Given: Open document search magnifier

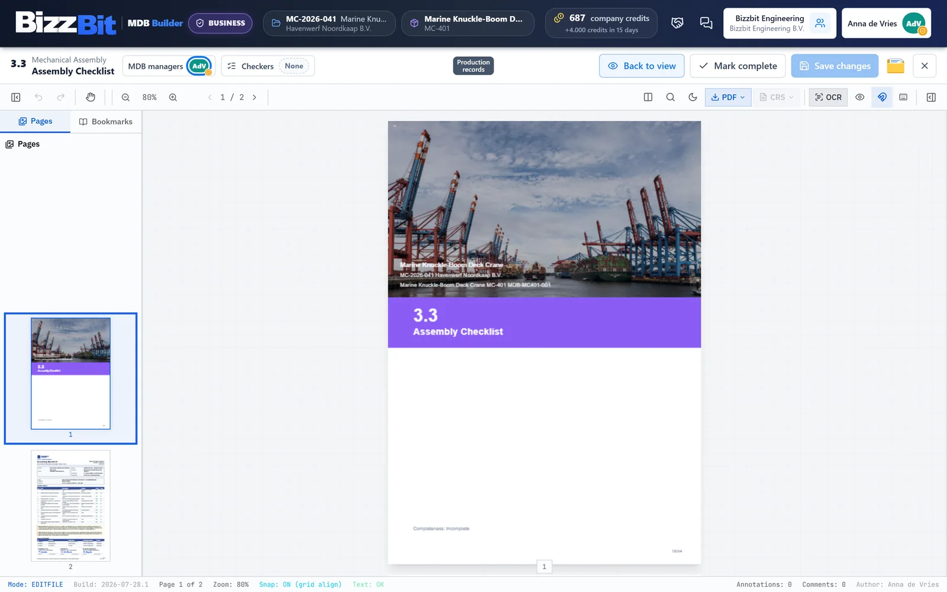Looking at the screenshot, I should pyautogui.click(x=671, y=97).
